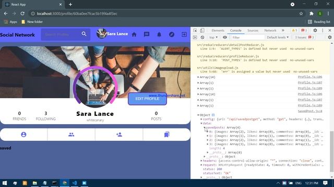This screenshot has width=334, height=187.
Task: Click the Social Network brand title
Action: [17, 35]
